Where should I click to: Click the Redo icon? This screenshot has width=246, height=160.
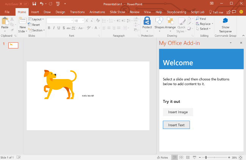click(x=50, y=4)
